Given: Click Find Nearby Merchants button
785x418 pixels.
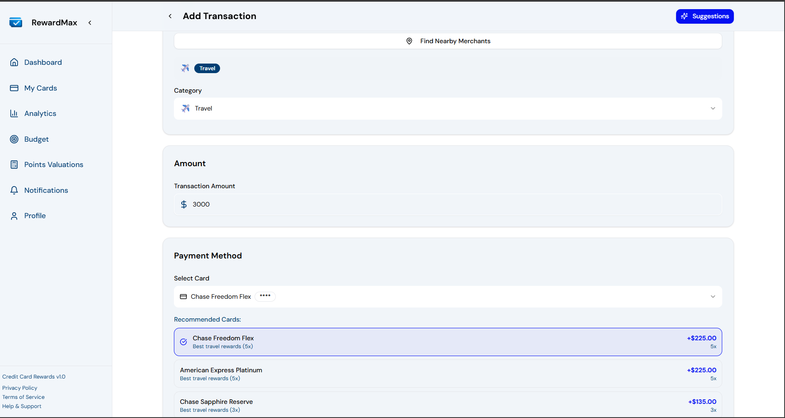Looking at the screenshot, I should (448, 41).
